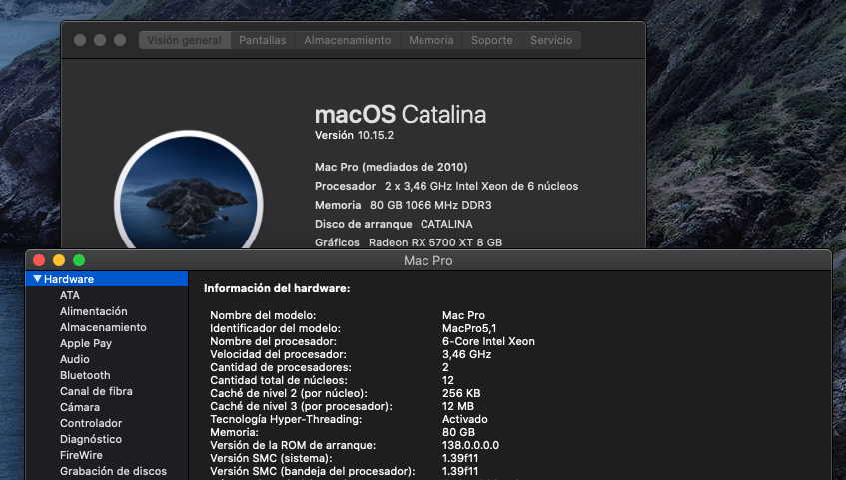This screenshot has width=846, height=480.
Task: Click the MacPro5,1 model identifier value
Action: (x=469, y=328)
